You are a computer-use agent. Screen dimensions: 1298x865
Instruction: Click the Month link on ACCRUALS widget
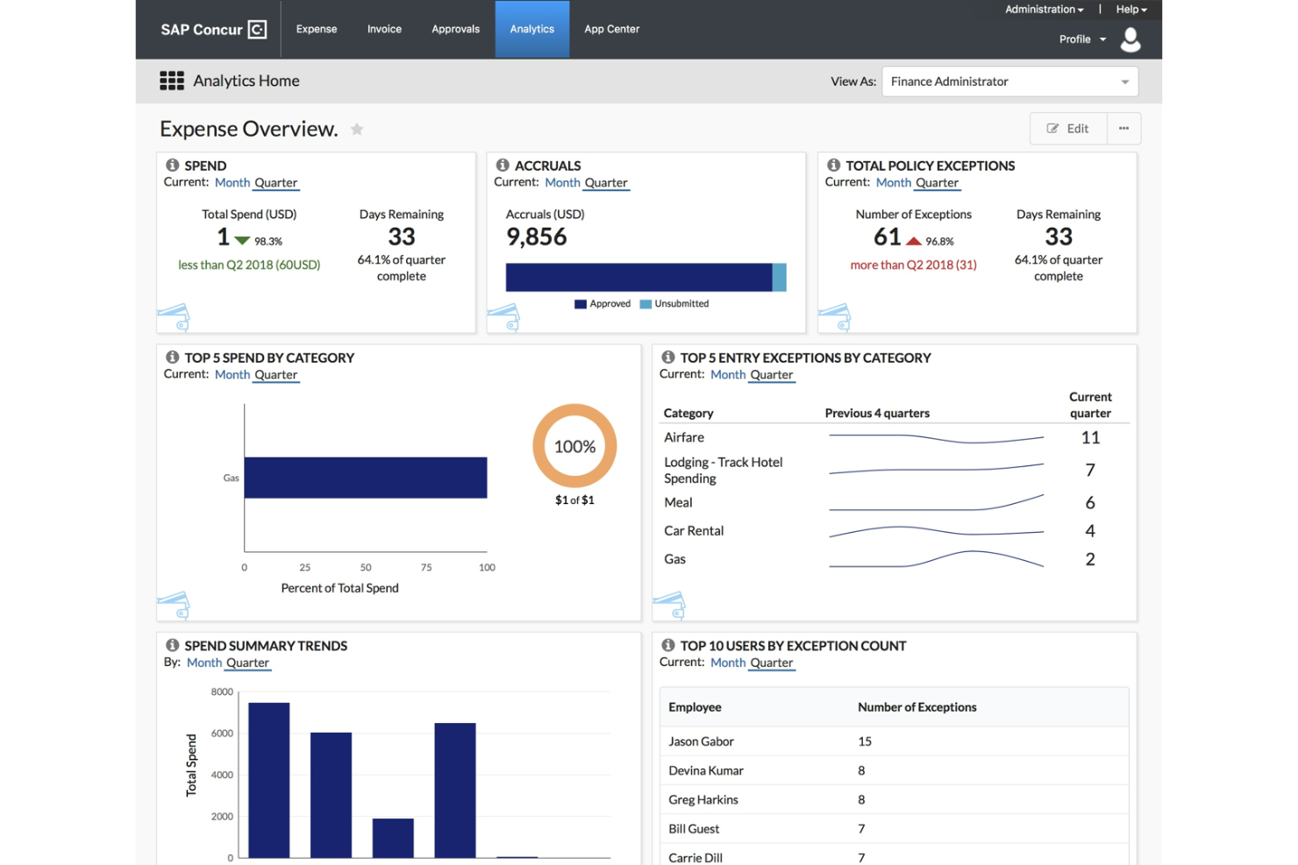(562, 182)
